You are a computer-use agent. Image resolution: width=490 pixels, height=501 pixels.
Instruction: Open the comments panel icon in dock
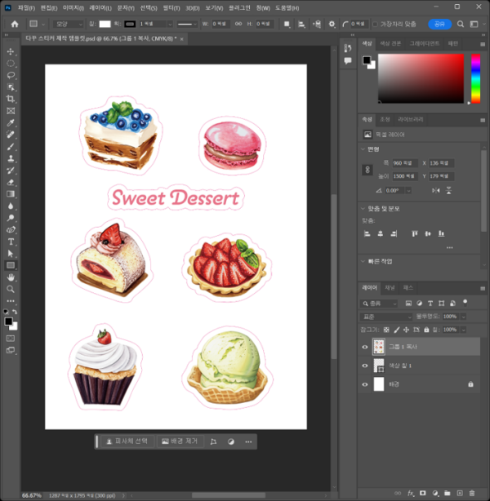[x=348, y=60]
